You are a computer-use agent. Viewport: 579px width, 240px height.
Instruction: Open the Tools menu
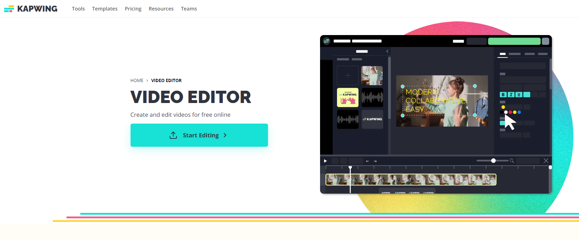point(78,9)
